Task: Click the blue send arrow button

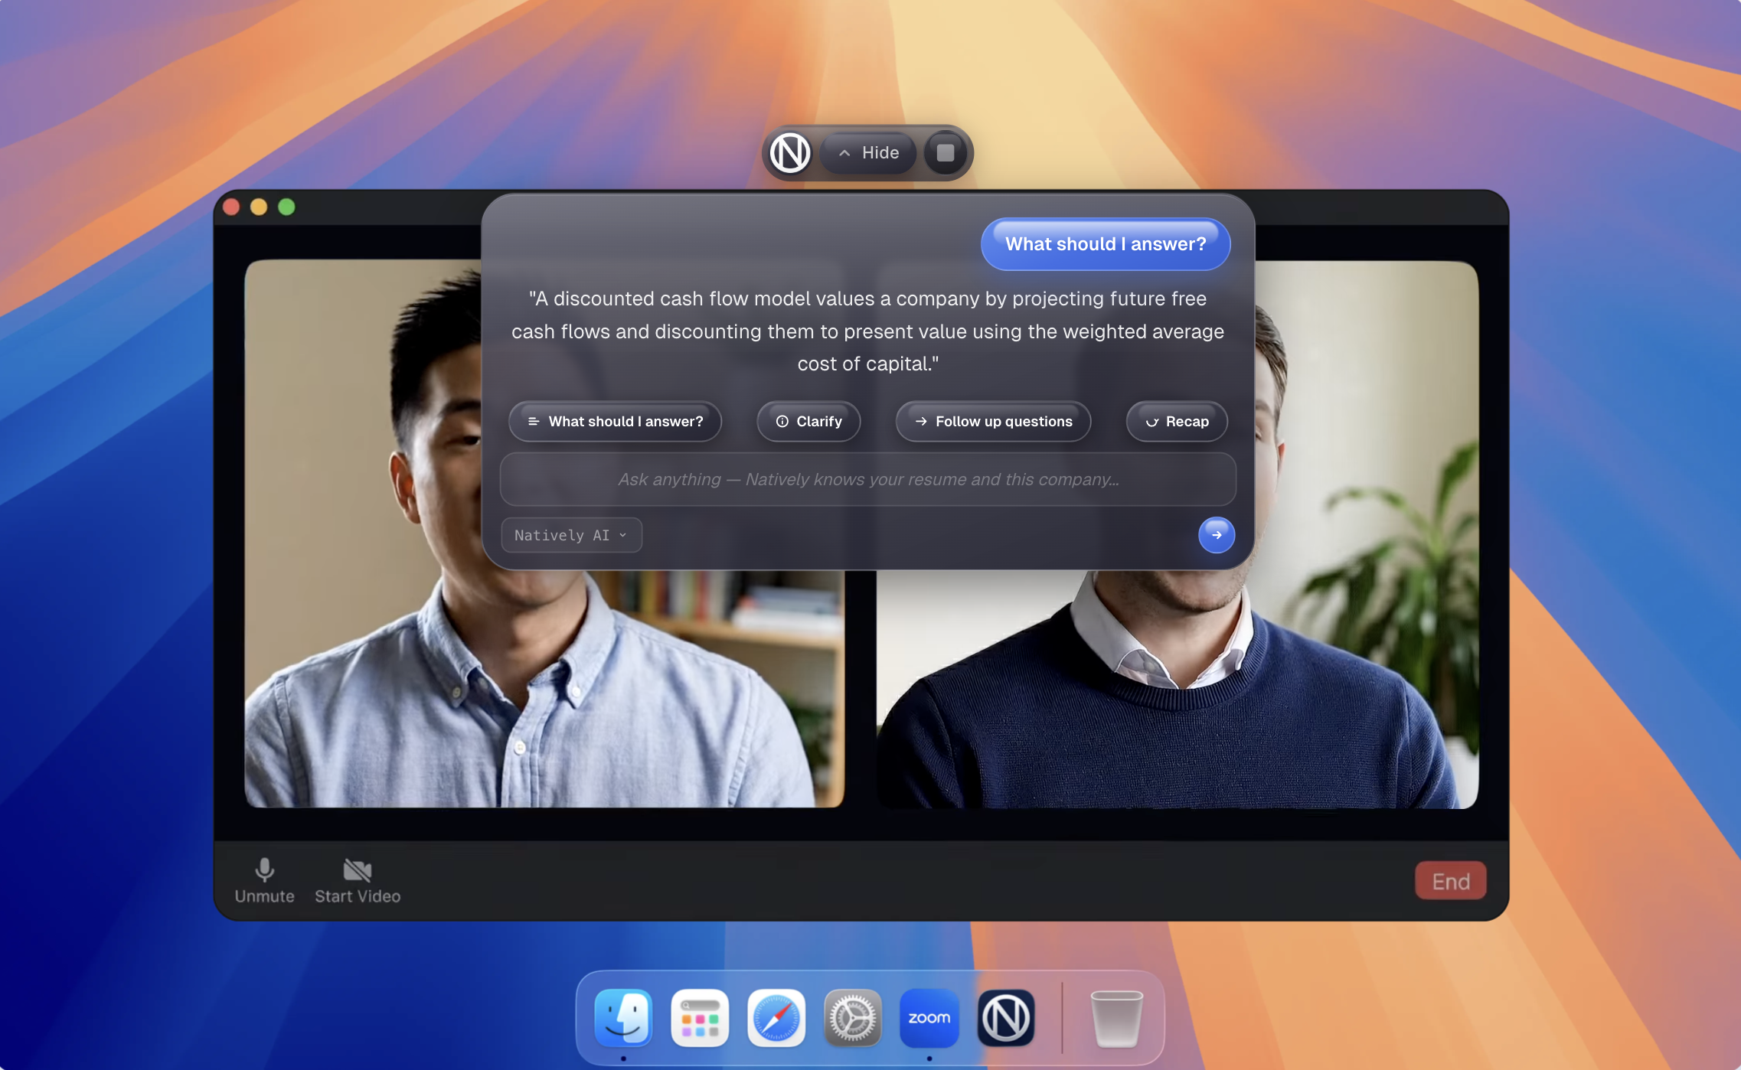Action: [x=1216, y=535]
